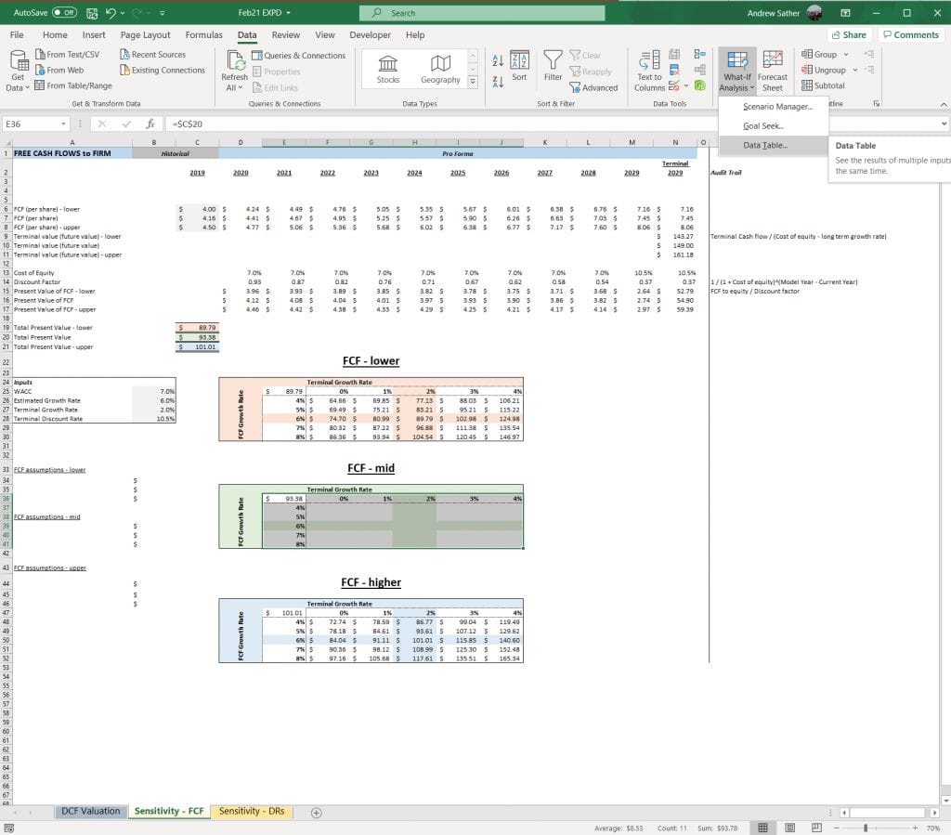
Task: Switch to the Formulas ribbon tab
Action: coord(203,34)
